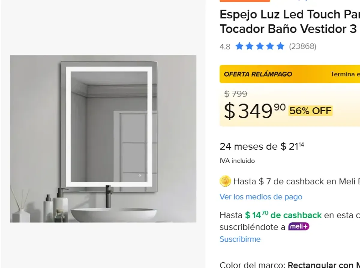Open the installment plan "24 meses"
360x268 pixels.
pyautogui.click(x=261, y=147)
